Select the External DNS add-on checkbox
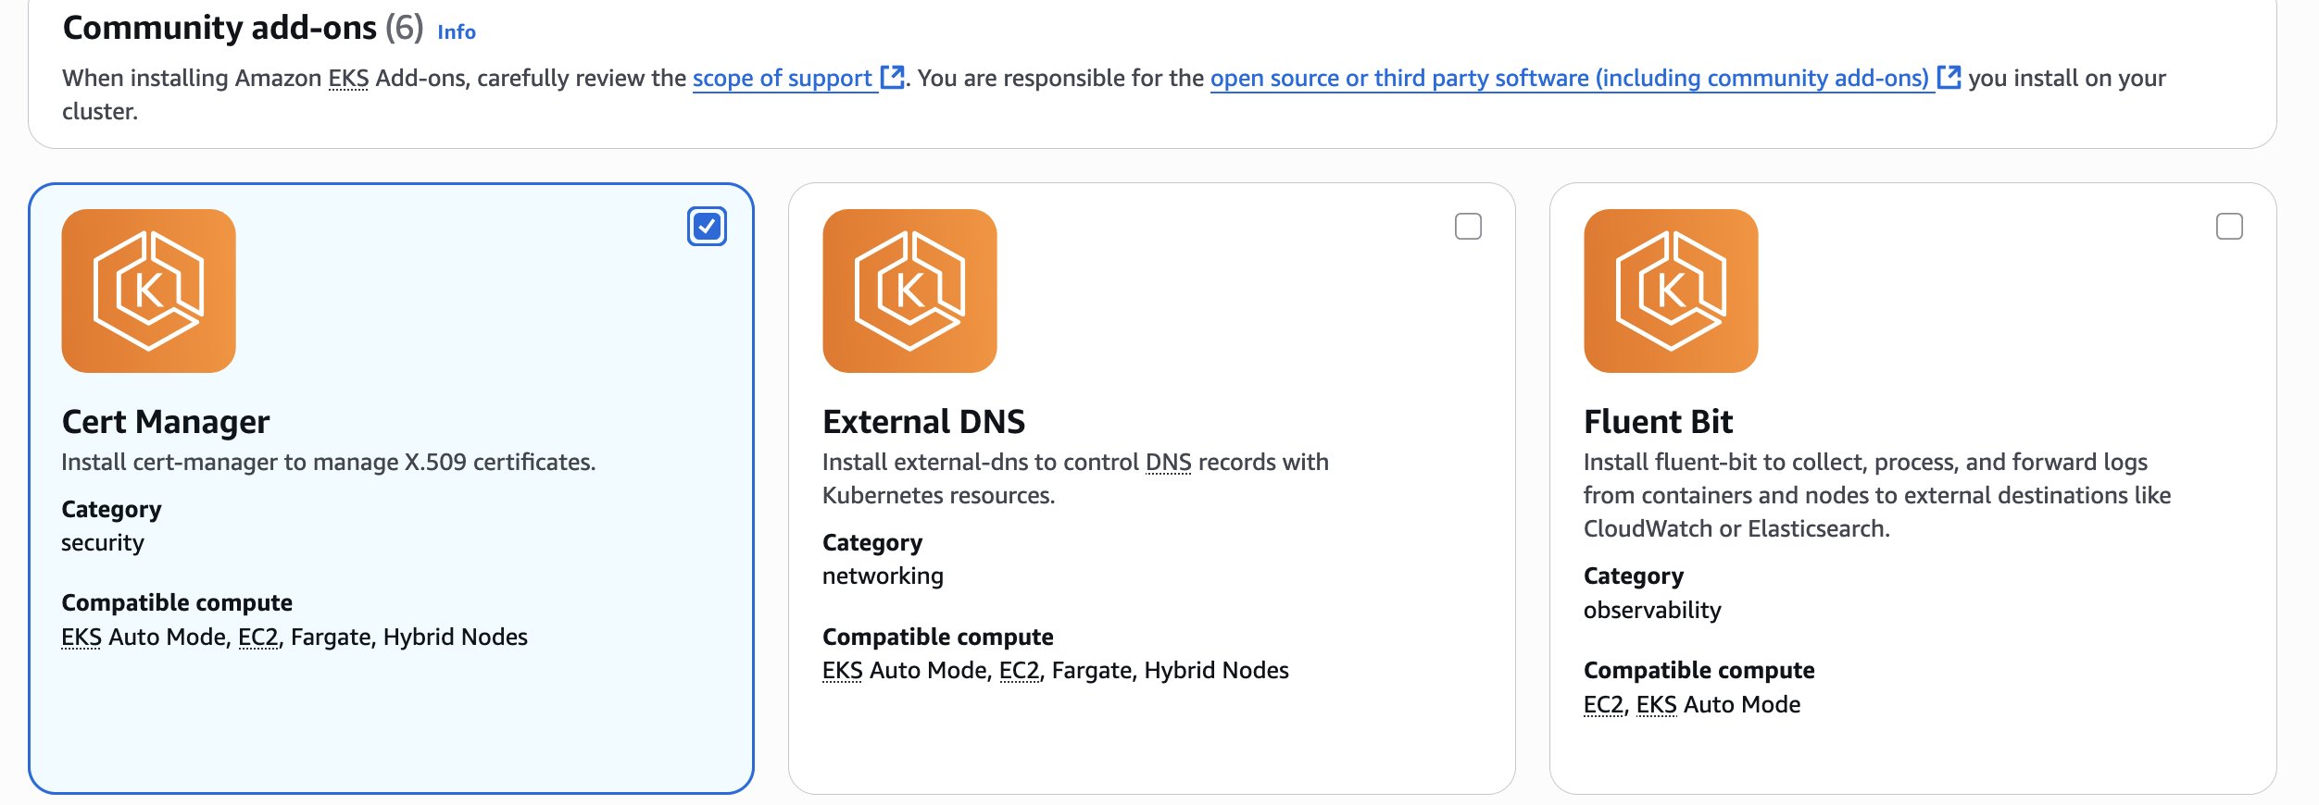This screenshot has width=2319, height=805. 1468,227
